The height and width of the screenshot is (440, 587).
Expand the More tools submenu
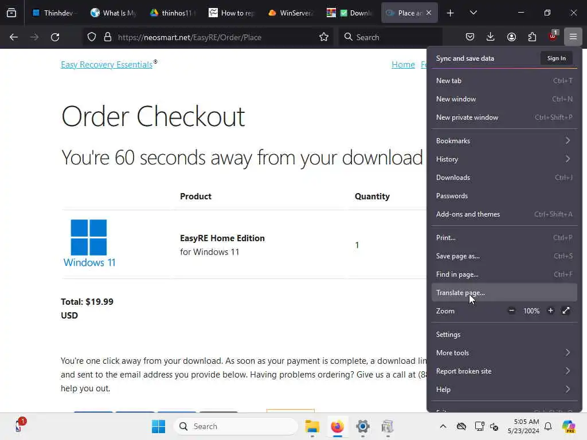pos(504,353)
